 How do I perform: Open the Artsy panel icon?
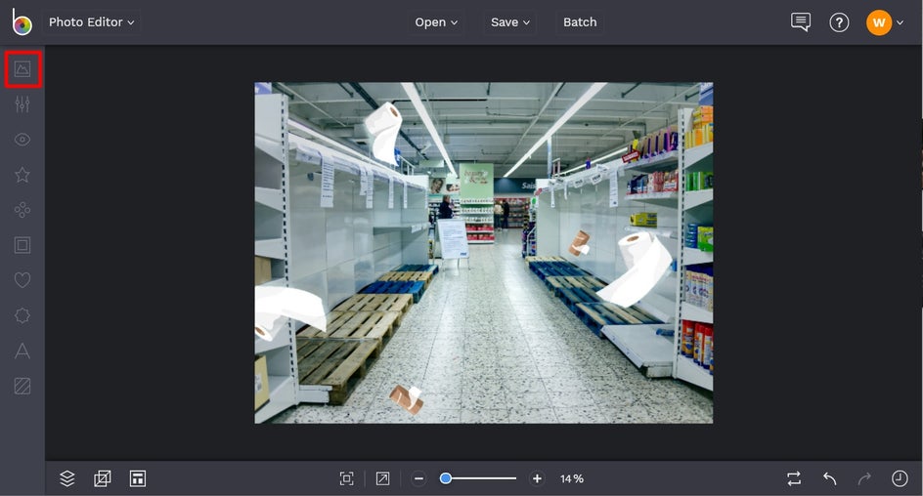22,210
